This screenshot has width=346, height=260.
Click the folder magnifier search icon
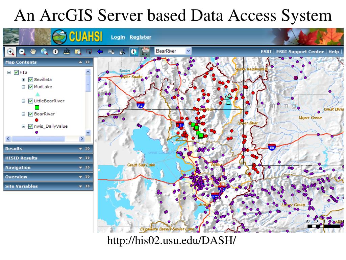(78, 52)
